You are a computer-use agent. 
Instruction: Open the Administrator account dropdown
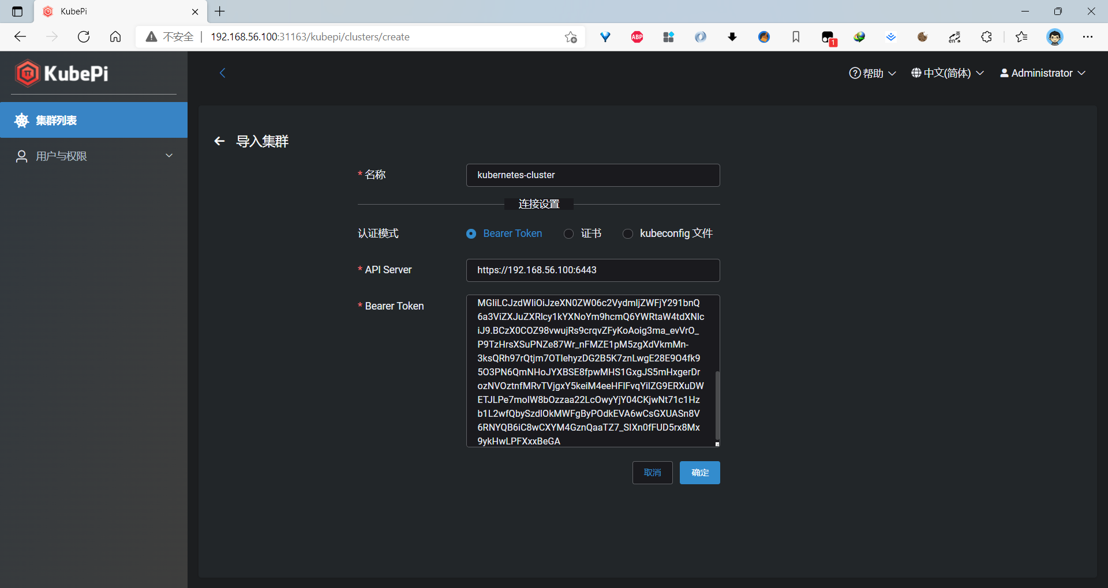[1043, 73]
